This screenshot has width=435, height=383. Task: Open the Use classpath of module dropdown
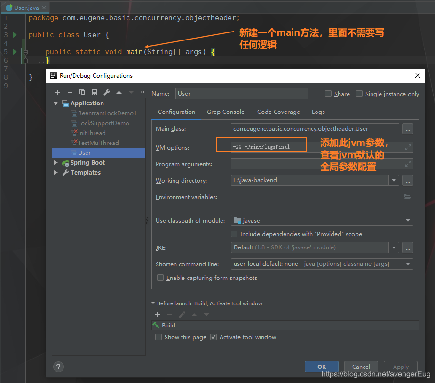pyautogui.click(x=408, y=220)
